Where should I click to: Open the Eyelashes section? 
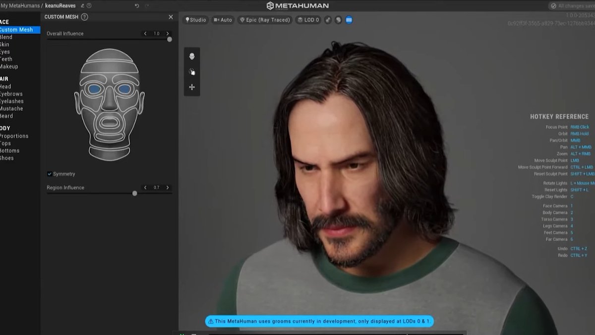coord(11,101)
